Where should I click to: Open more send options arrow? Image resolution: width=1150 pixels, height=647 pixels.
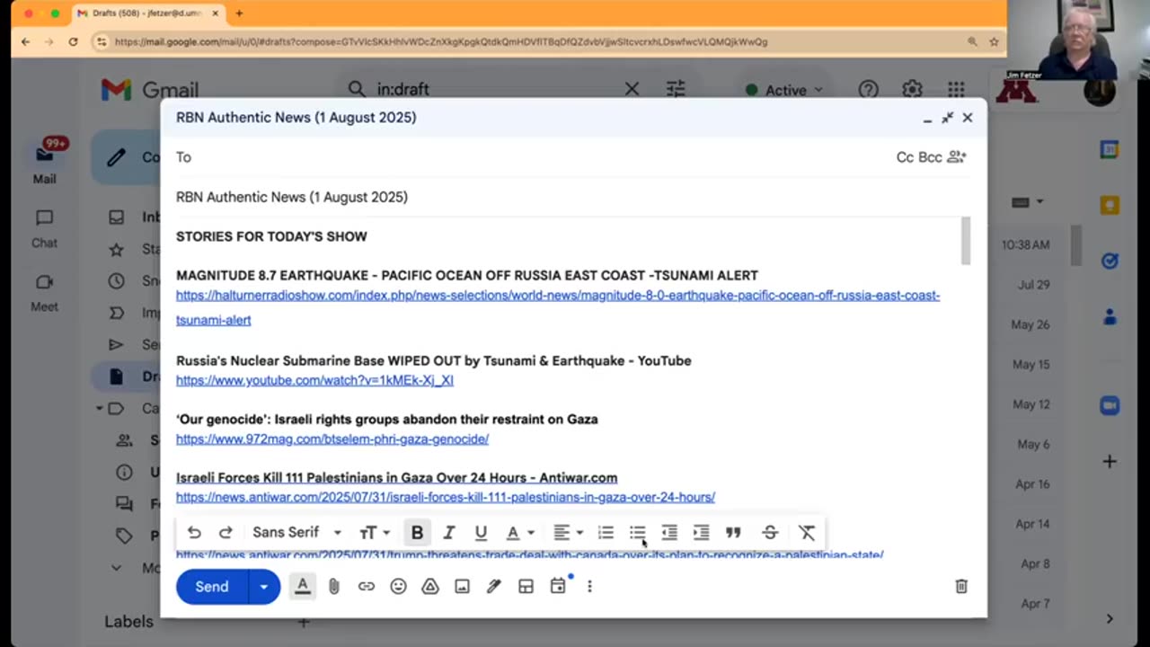(264, 587)
